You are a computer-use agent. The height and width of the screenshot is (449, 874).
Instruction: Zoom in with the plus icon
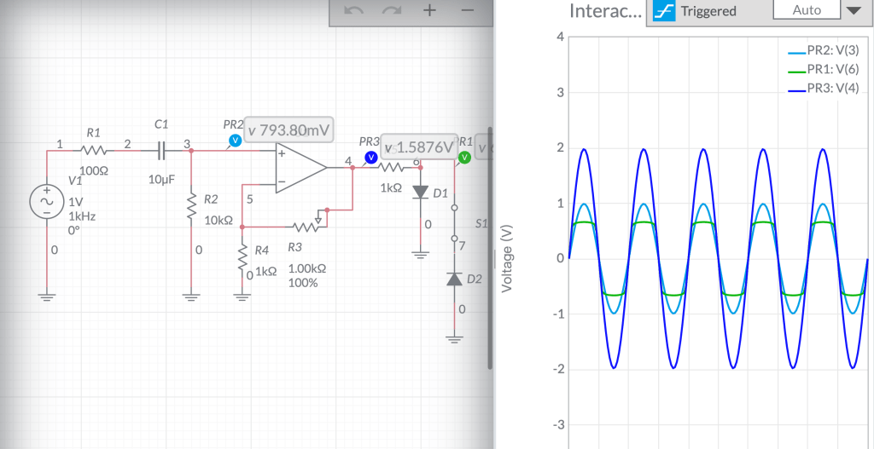tap(429, 11)
